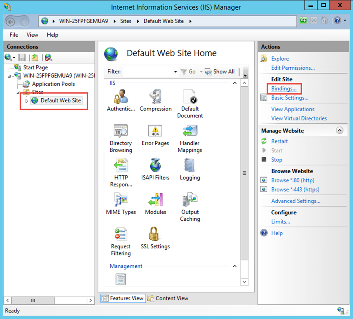Viewport: 353px width, 319px height.
Task: Click Advanced Settings... link
Action: [x=296, y=201]
